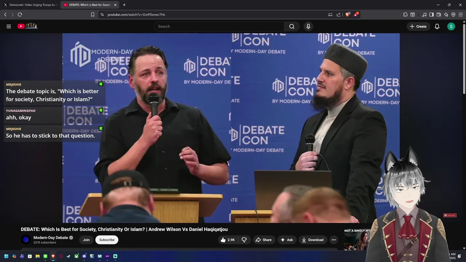Viewport: 466px width, 262px height.
Task: Toggle the browser sidebar panel
Action: (x=431, y=15)
